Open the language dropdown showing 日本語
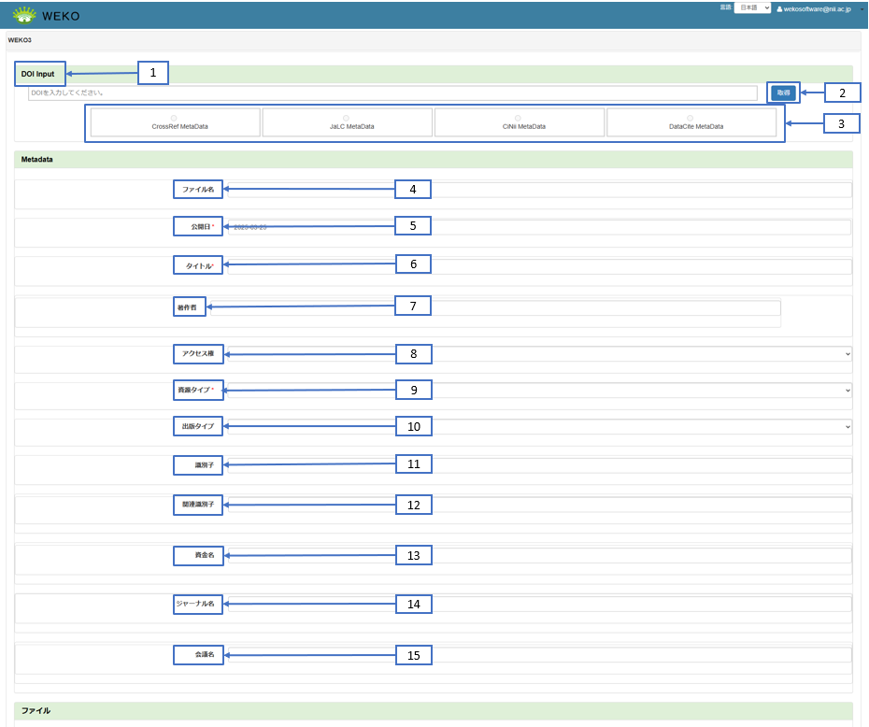This screenshot has height=727, width=869. pyautogui.click(x=752, y=7)
